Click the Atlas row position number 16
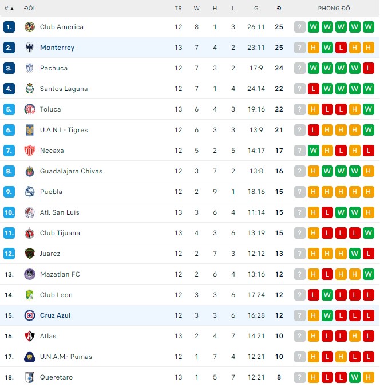This screenshot has height=387, width=380. point(9,336)
